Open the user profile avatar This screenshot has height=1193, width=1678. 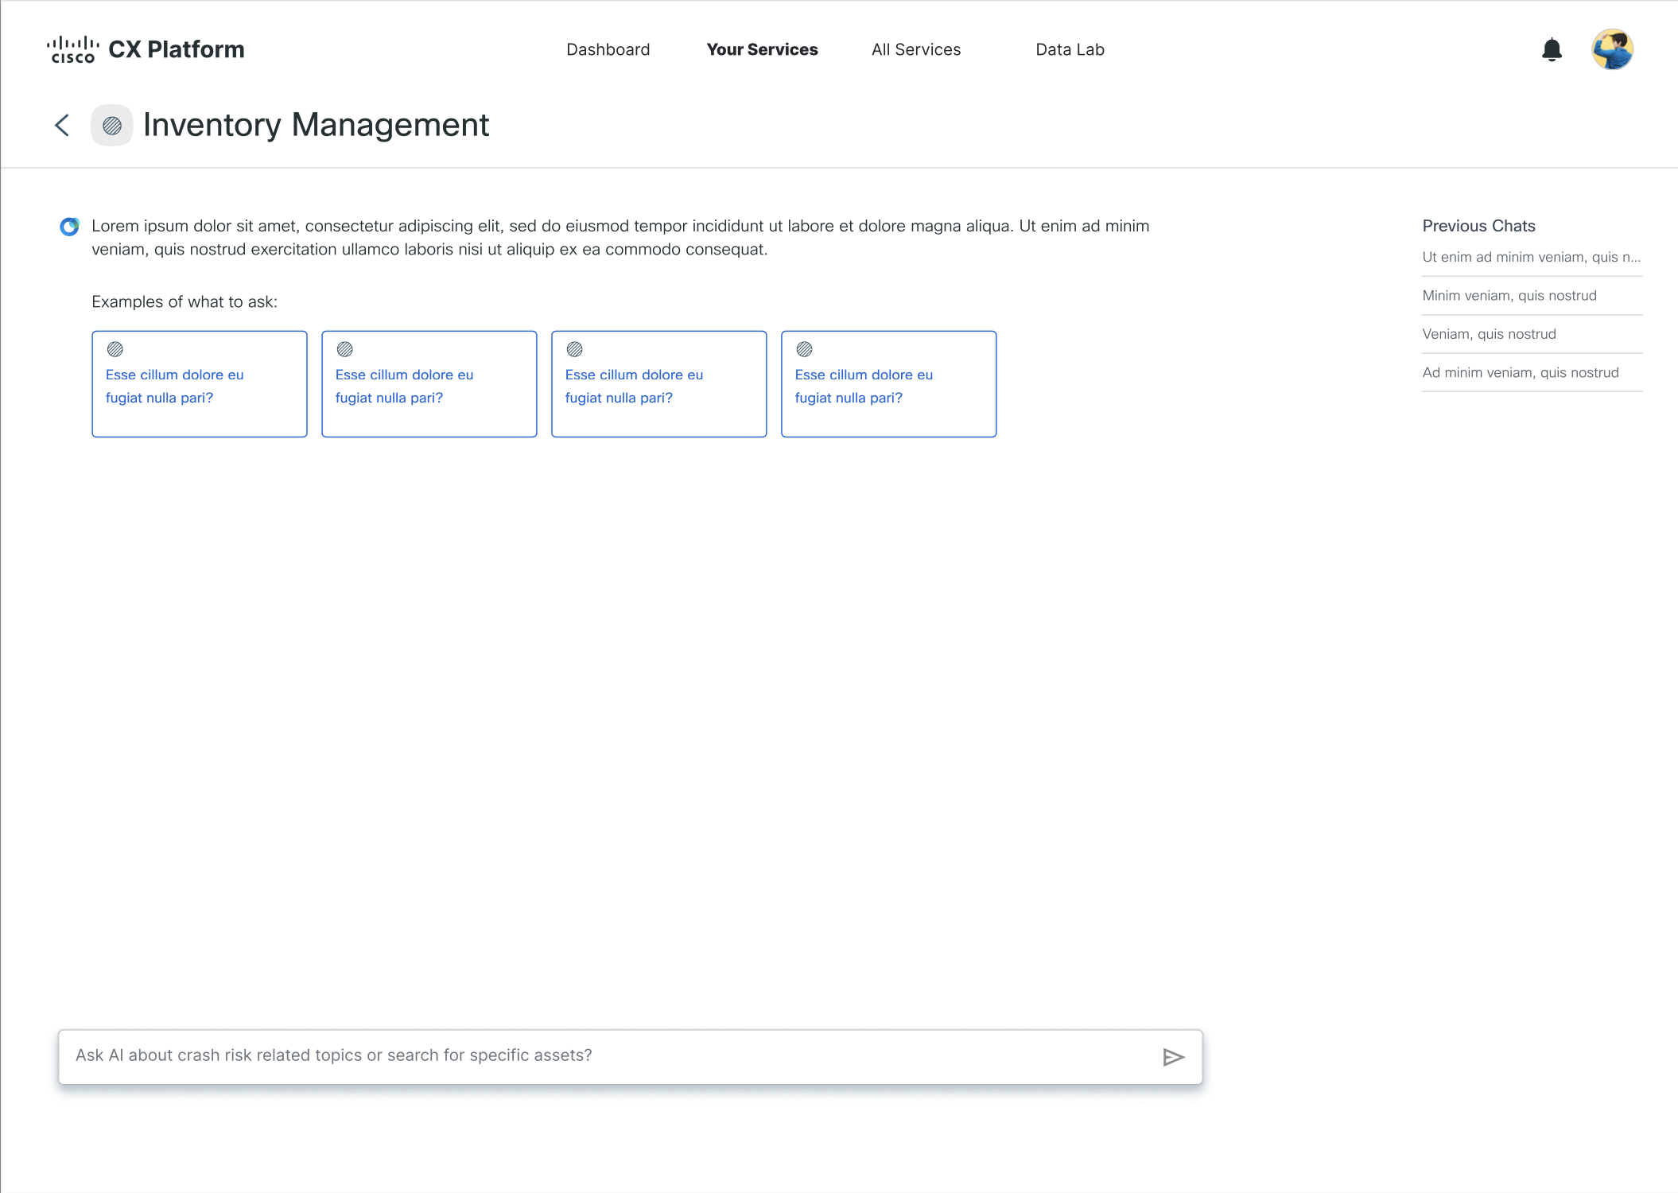(1612, 50)
